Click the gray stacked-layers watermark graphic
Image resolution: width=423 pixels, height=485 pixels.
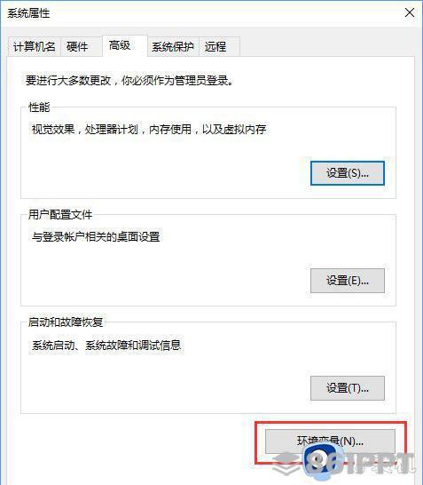point(286,463)
